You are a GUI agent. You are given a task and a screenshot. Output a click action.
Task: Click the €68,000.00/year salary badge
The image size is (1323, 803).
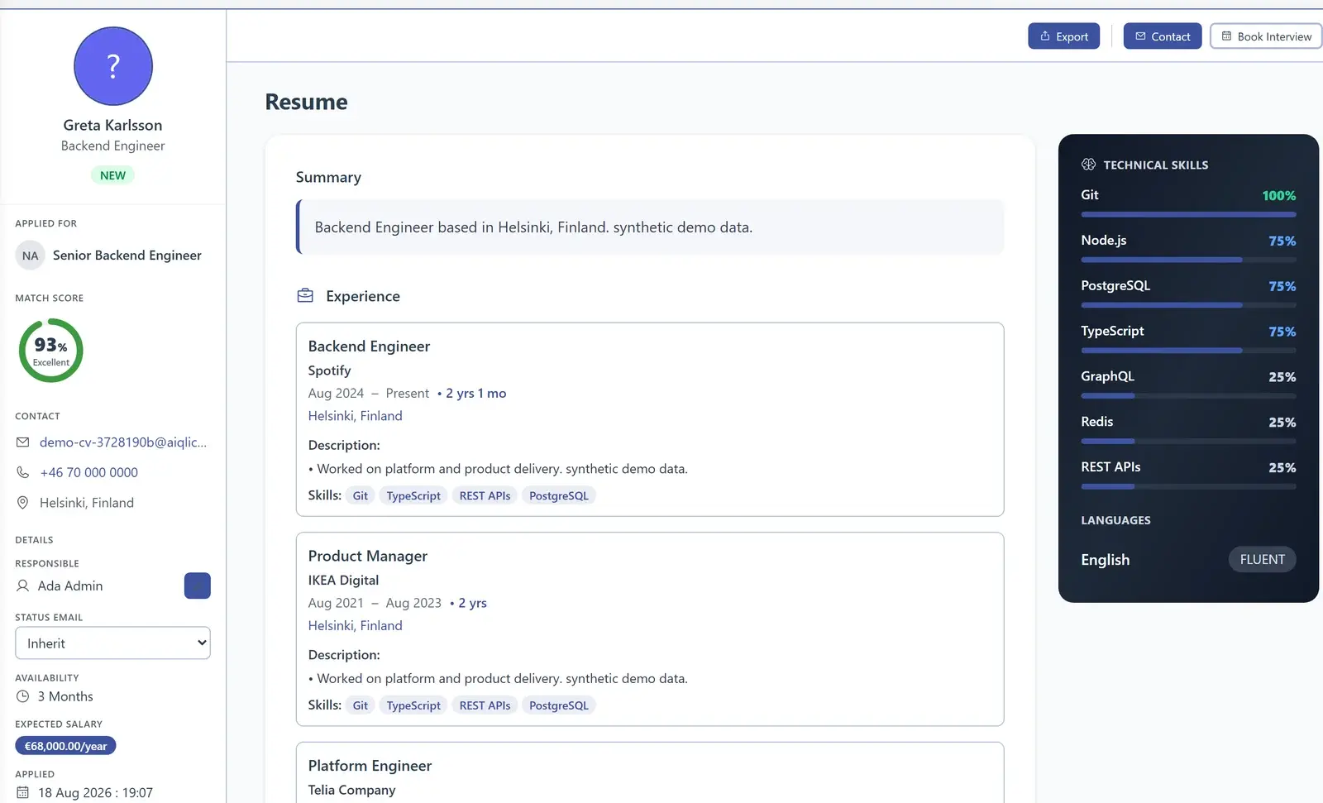pos(65,746)
